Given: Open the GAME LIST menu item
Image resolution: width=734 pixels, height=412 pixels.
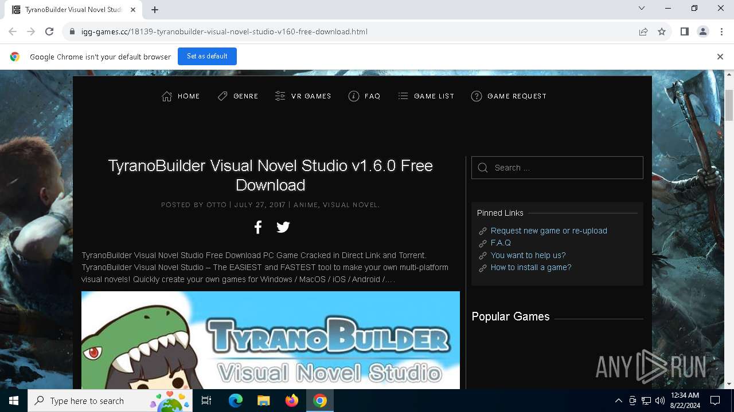Looking at the screenshot, I should [x=426, y=96].
